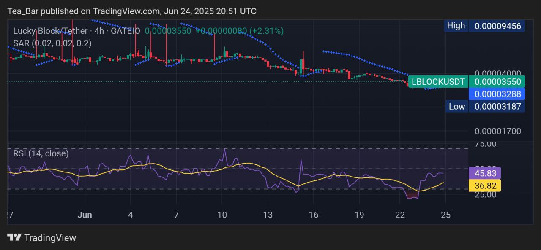This screenshot has width=541, height=250.
Task: Click the 75.00 RSI axis level
Action: 486,144
